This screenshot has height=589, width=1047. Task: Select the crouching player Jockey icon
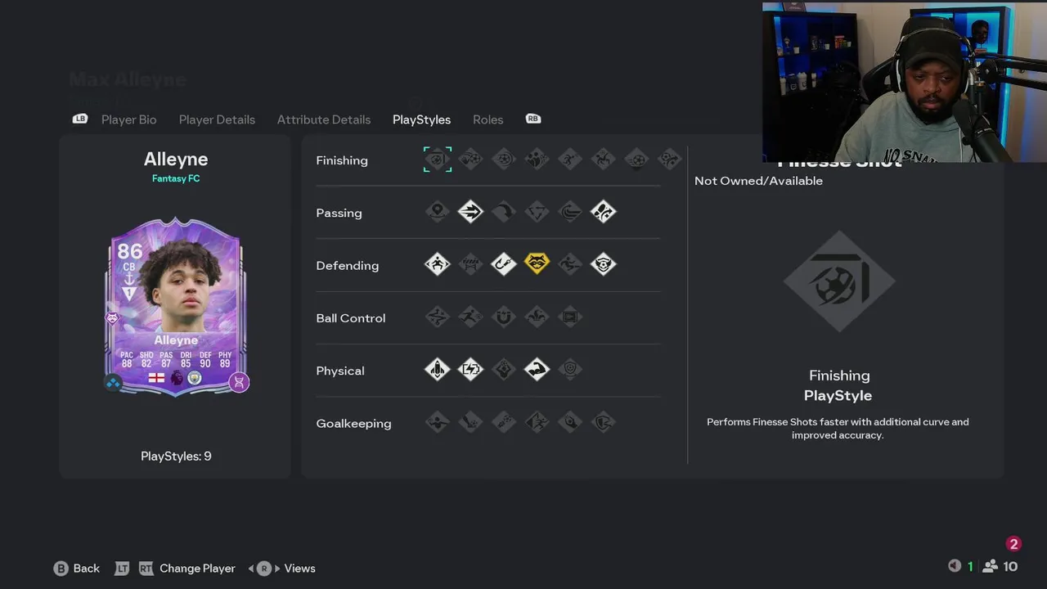[438, 264]
